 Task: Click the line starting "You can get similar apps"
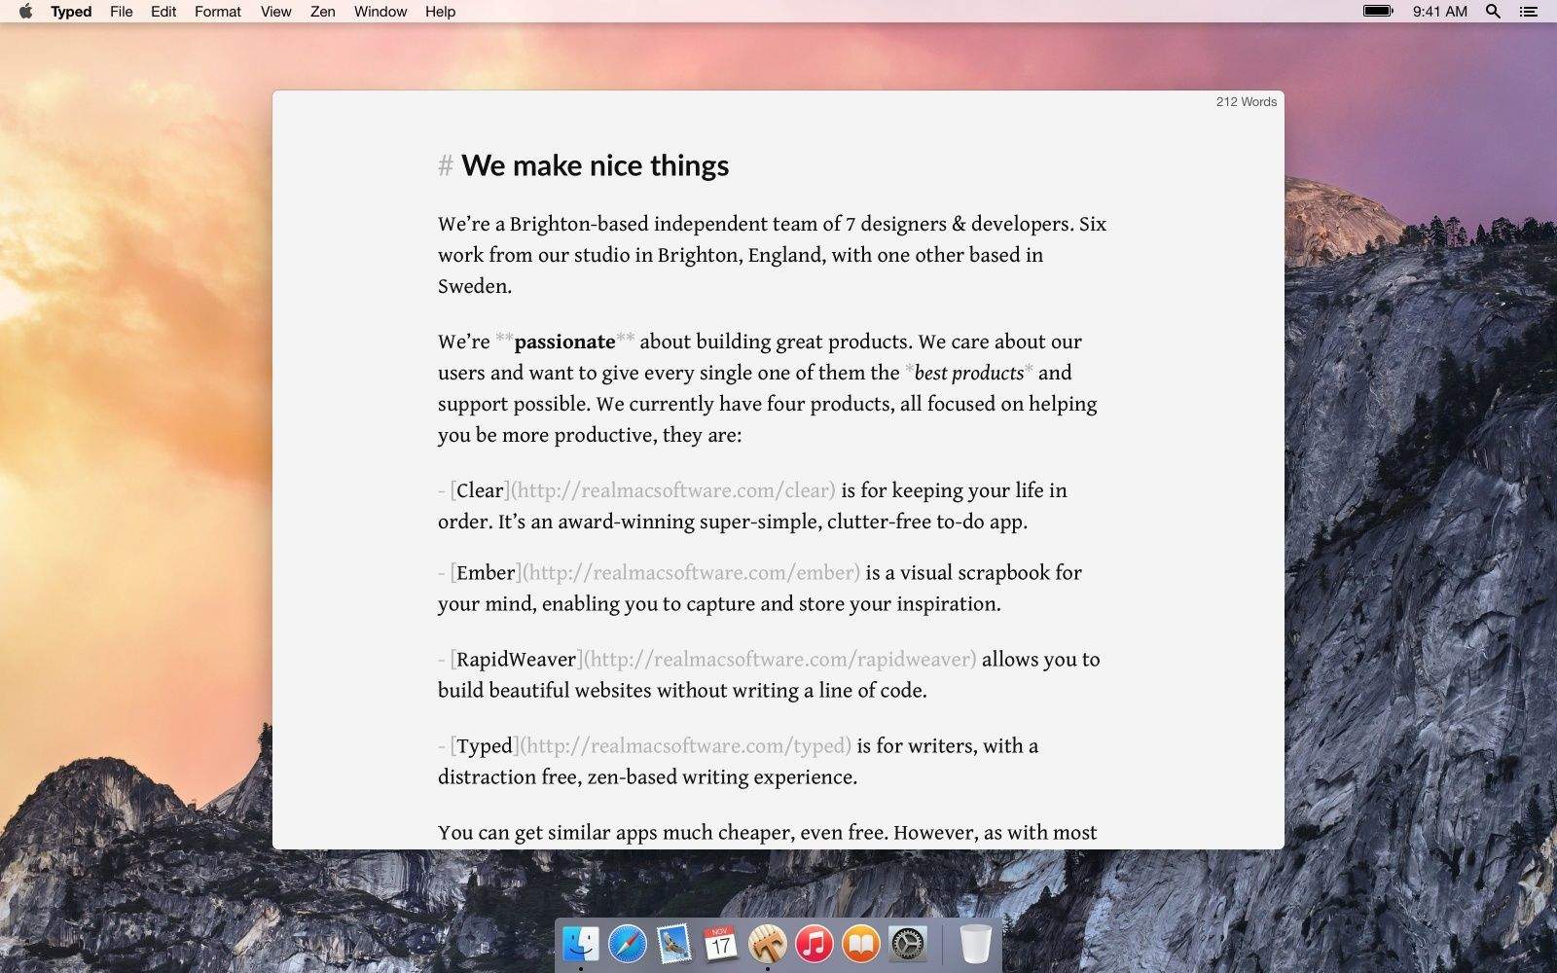point(768,834)
